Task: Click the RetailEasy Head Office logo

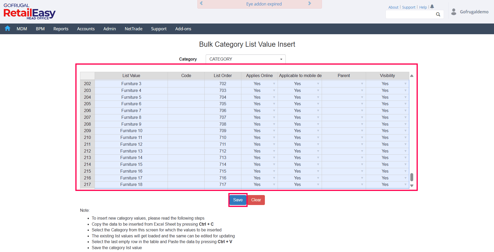Action: point(29,11)
